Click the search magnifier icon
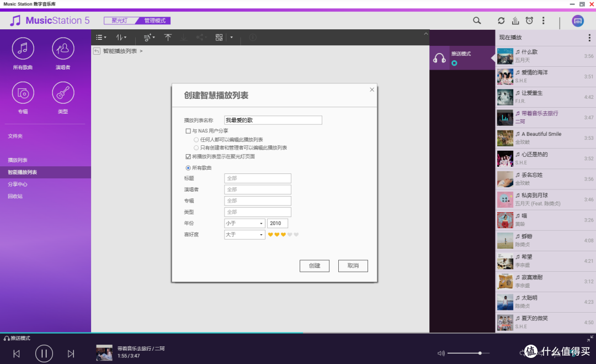The height and width of the screenshot is (364, 596). pyautogui.click(x=477, y=20)
